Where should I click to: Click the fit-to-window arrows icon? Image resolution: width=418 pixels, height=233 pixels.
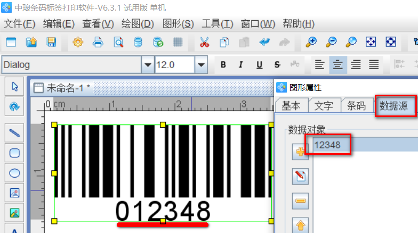click(371, 42)
